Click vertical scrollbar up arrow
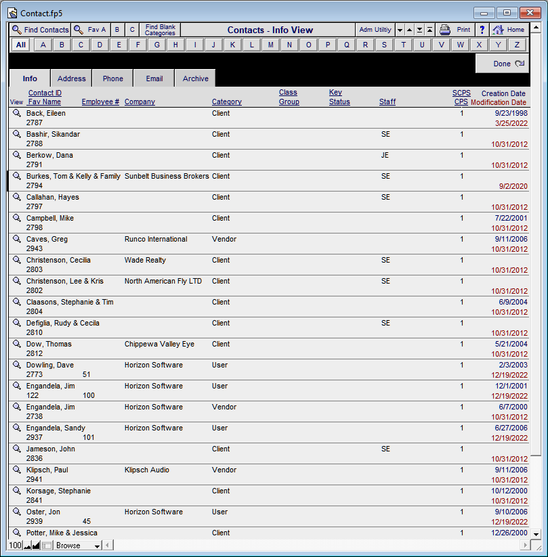Screen dimensions: 548x557 pos(536,27)
